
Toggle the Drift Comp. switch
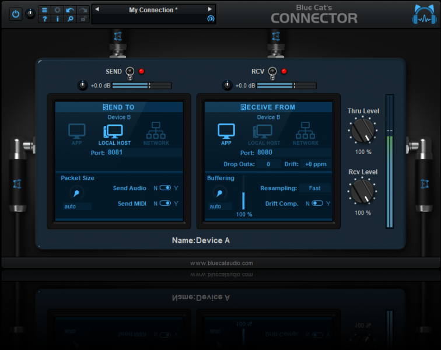point(317,203)
